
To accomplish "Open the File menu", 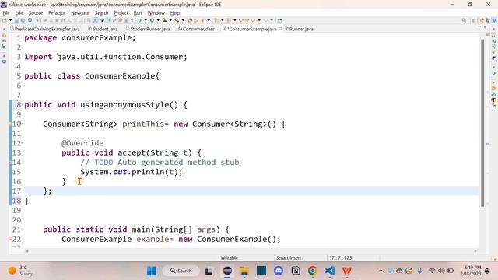I will point(6,13).
